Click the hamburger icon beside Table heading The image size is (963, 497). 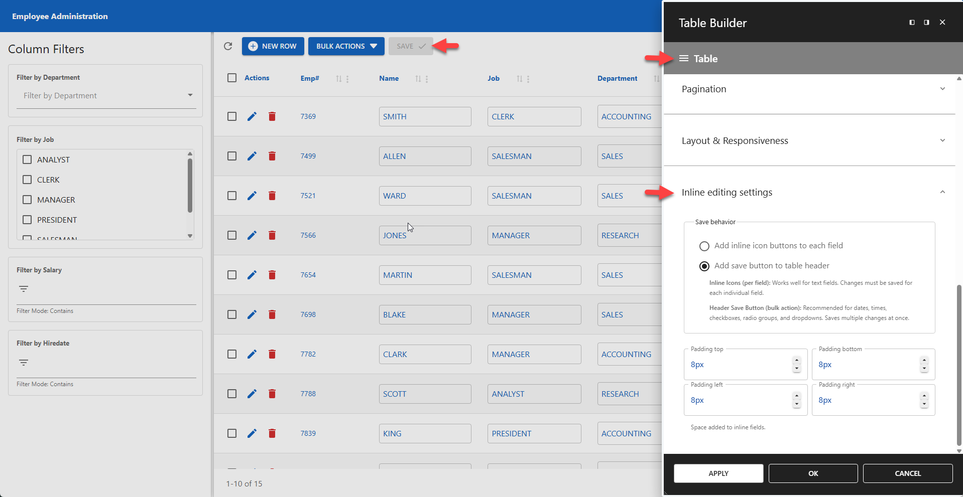[x=683, y=58]
